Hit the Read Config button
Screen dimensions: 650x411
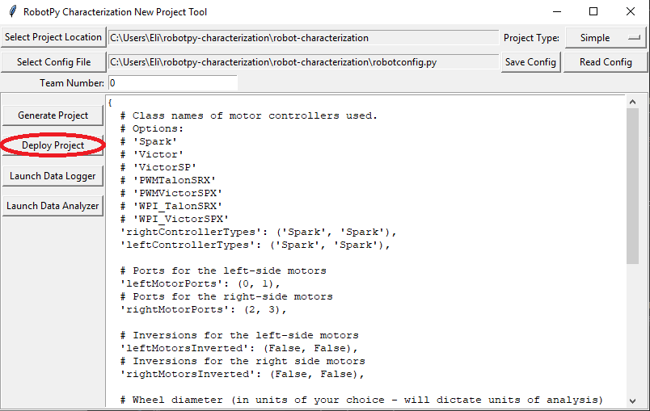coord(606,62)
